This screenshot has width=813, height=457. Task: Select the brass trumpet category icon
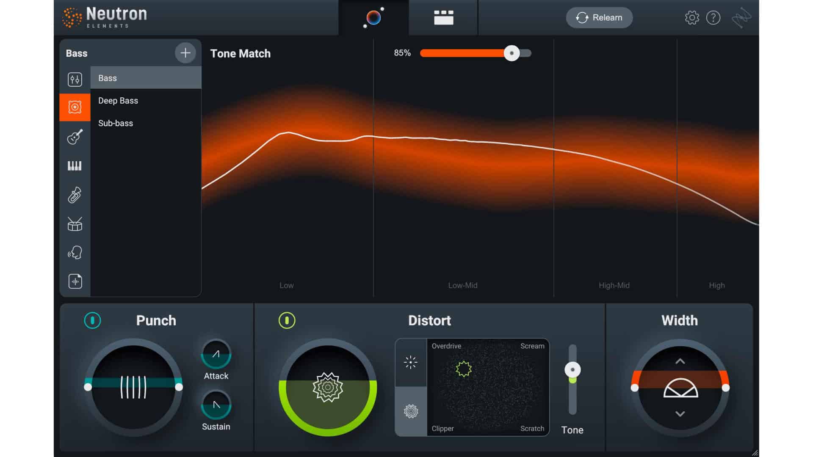click(x=75, y=195)
